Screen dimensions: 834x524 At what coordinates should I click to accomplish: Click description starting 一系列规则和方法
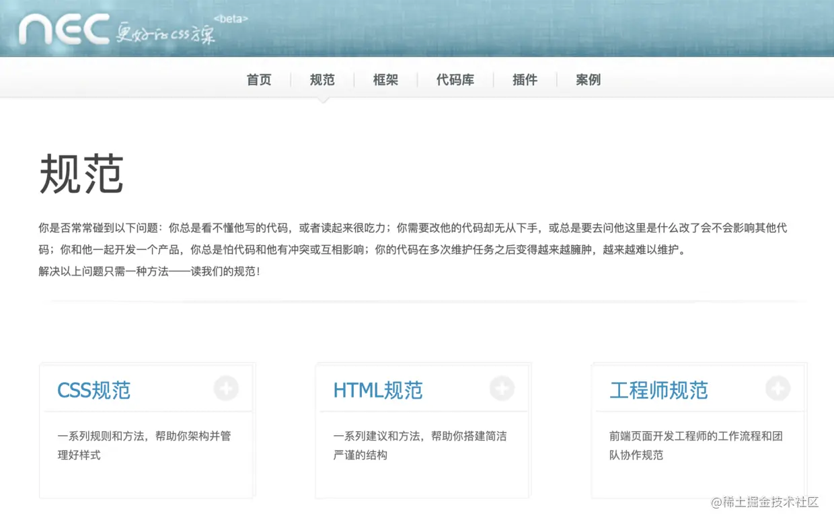(144, 445)
